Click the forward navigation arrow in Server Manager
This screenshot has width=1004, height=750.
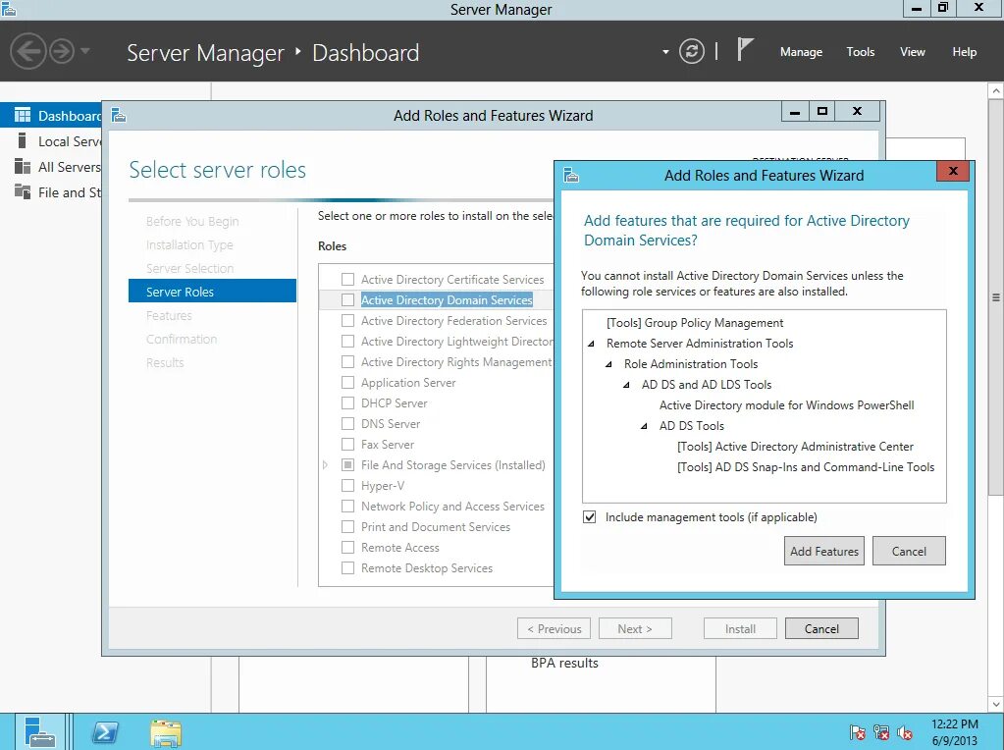coord(62,51)
